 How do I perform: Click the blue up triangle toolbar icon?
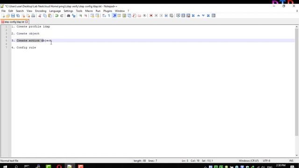pyautogui.click(x=198, y=15)
